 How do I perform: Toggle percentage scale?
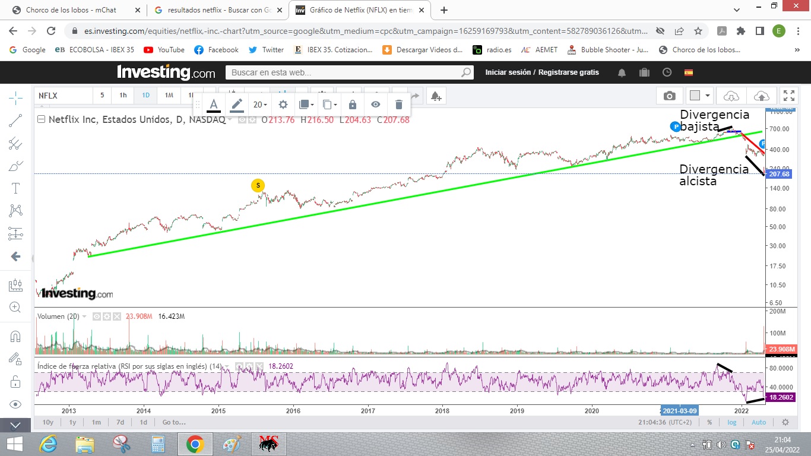(709, 422)
